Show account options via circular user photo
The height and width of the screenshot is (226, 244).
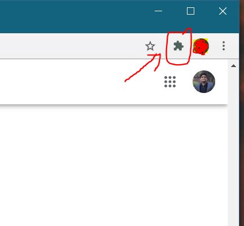204,82
